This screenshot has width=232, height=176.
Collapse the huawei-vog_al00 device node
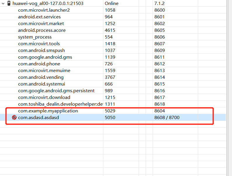coord(3,4)
